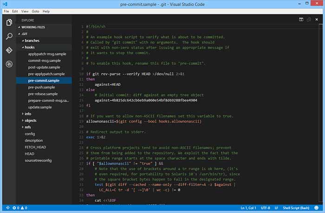Expand the branches folder
This screenshot has width=325, height=213.
[x=32, y=40]
